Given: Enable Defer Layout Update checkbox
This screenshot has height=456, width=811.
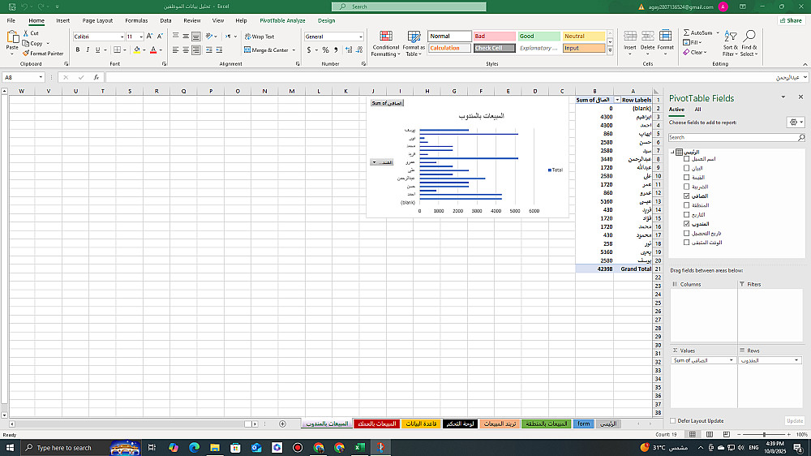Looking at the screenshot, I should tap(673, 421).
